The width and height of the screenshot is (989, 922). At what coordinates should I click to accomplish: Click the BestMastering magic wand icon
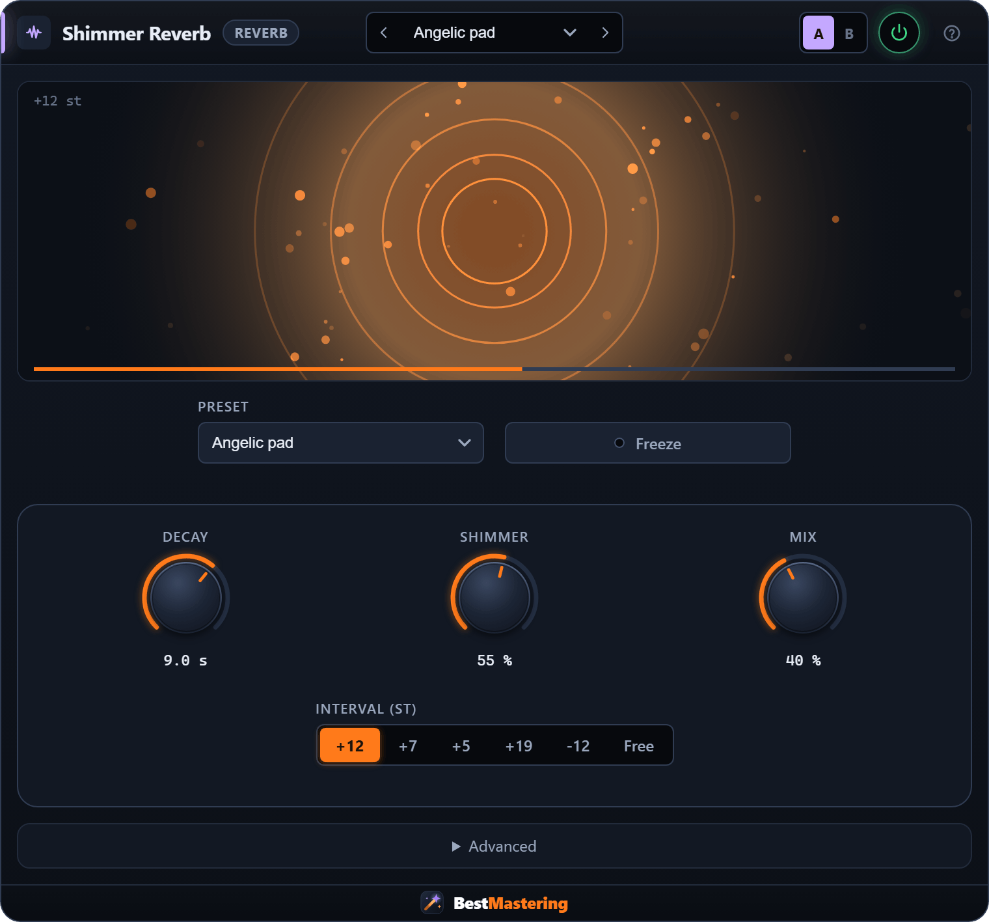click(x=432, y=902)
